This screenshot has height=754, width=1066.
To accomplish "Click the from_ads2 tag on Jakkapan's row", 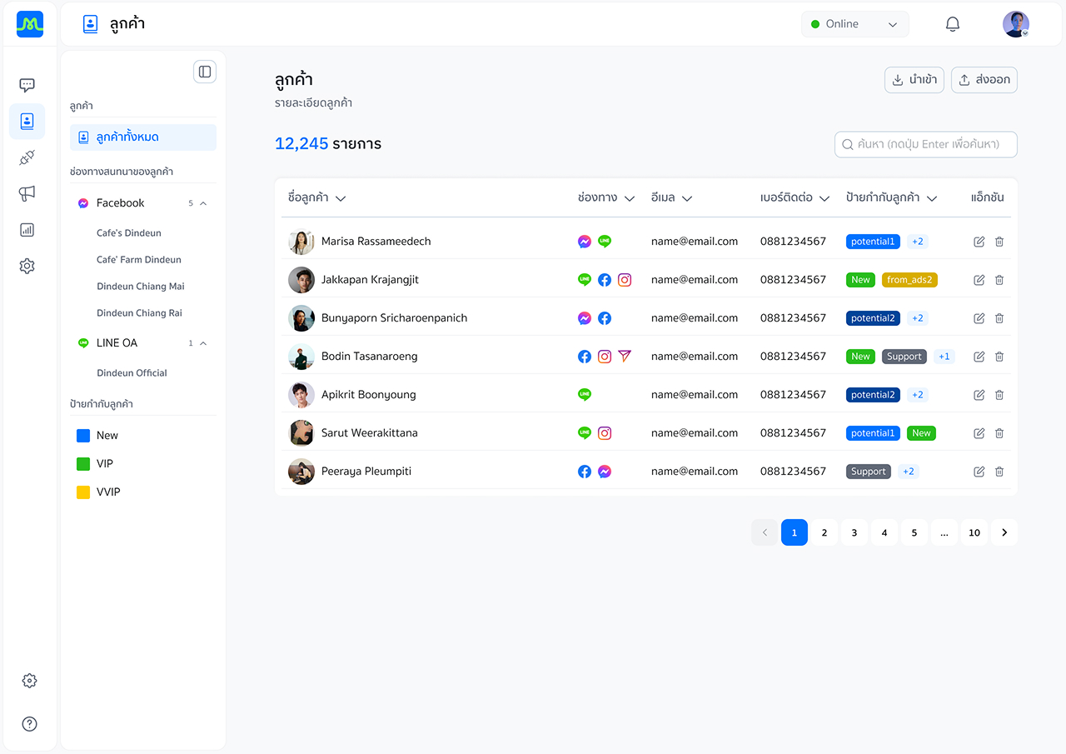I will 909,280.
